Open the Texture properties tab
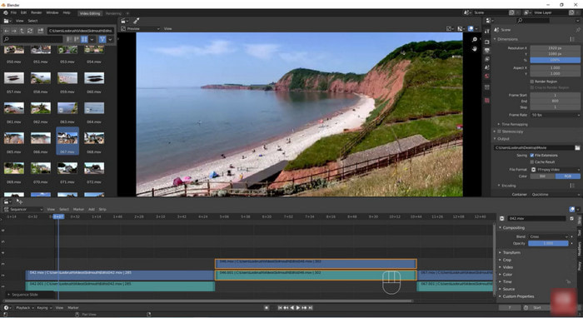Image resolution: width=583 pixels, height=318 pixels. point(487,100)
